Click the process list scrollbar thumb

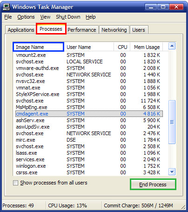172,122
